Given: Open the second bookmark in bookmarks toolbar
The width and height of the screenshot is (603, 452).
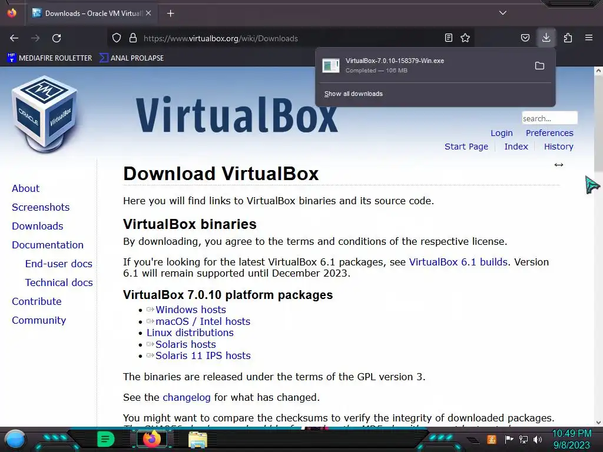Looking at the screenshot, I should (x=131, y=58).
